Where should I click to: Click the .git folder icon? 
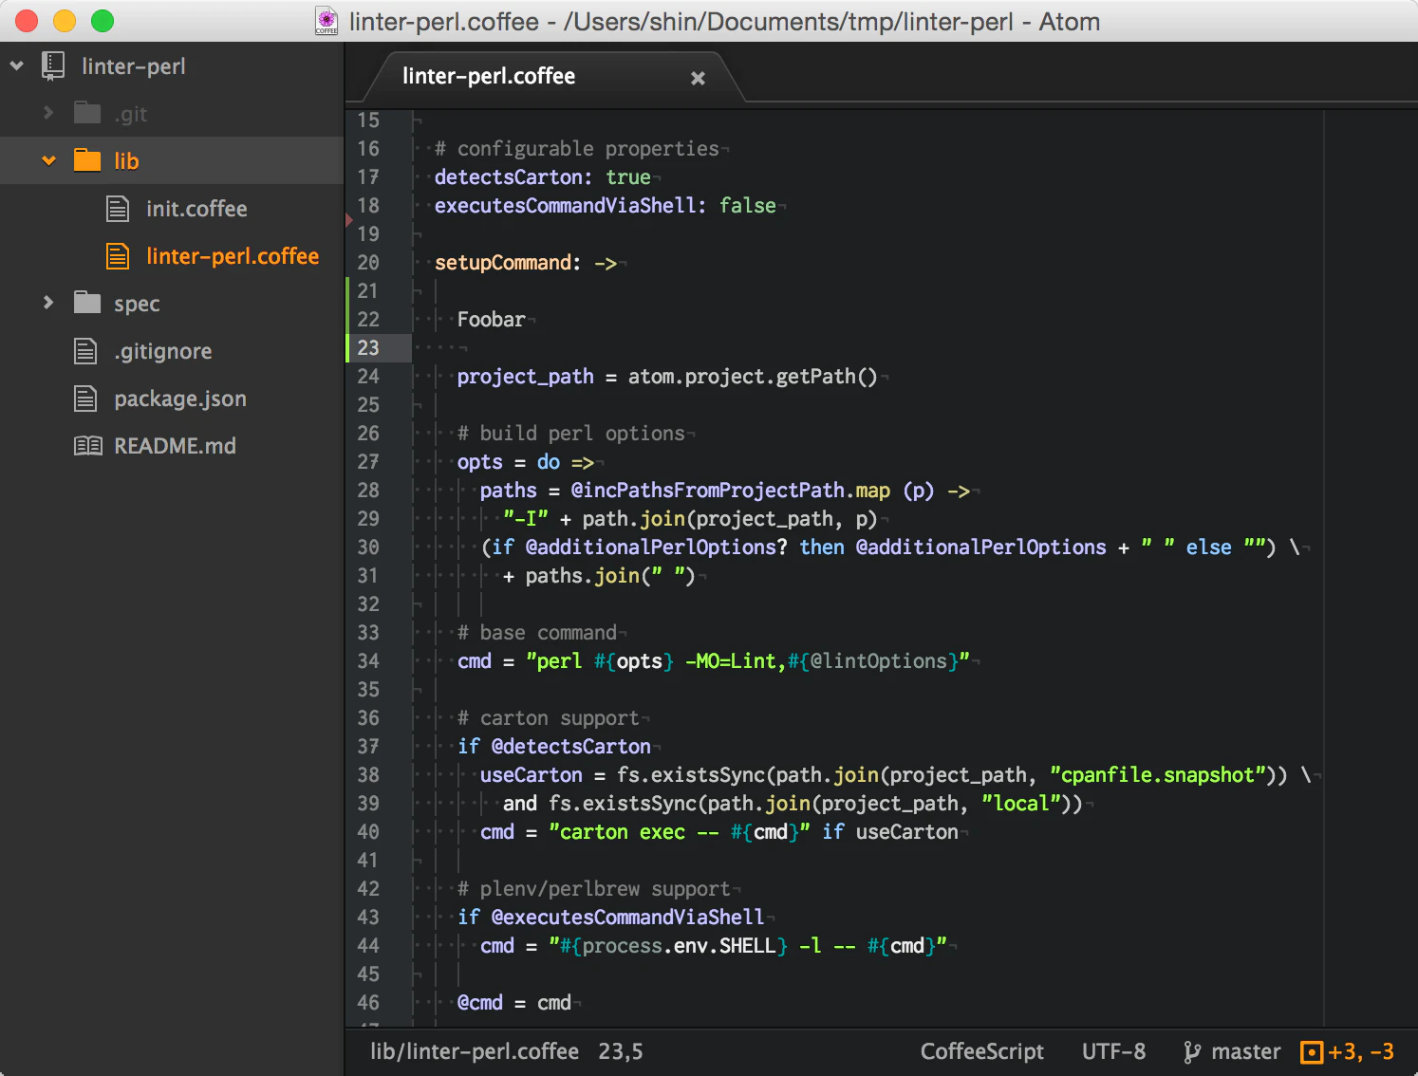tap(87, 113)
